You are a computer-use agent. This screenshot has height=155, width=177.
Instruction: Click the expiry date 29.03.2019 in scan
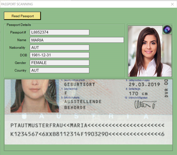[144, 84]
